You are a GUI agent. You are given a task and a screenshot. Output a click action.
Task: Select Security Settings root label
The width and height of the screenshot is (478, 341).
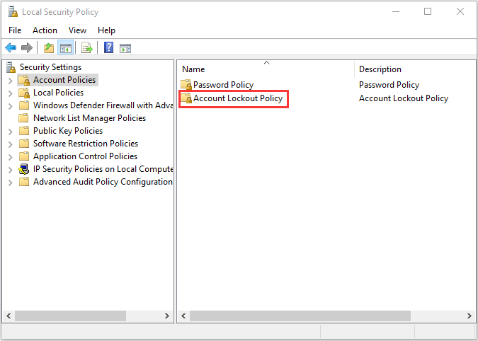pos(50,67)
